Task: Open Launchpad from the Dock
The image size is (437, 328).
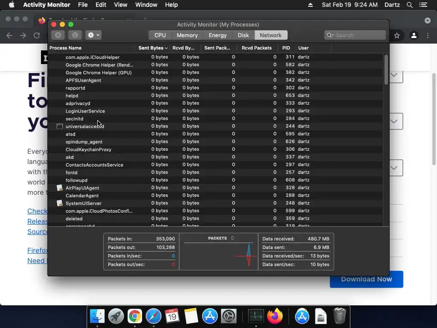Action: click(116, 316)
